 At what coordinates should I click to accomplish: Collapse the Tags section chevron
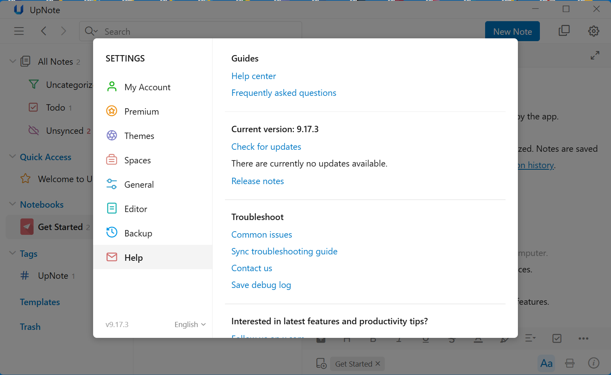point(12,253)
